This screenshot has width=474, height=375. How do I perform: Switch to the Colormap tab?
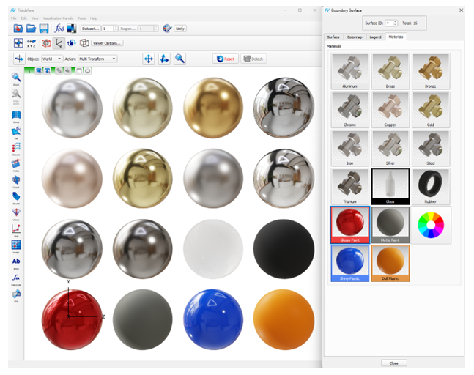point(354,36)
